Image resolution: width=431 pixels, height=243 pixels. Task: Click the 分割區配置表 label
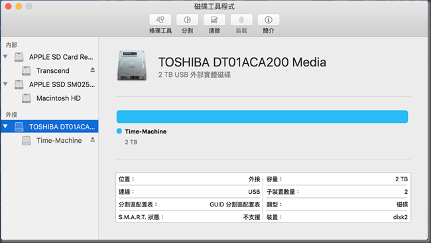click(138, 204)
